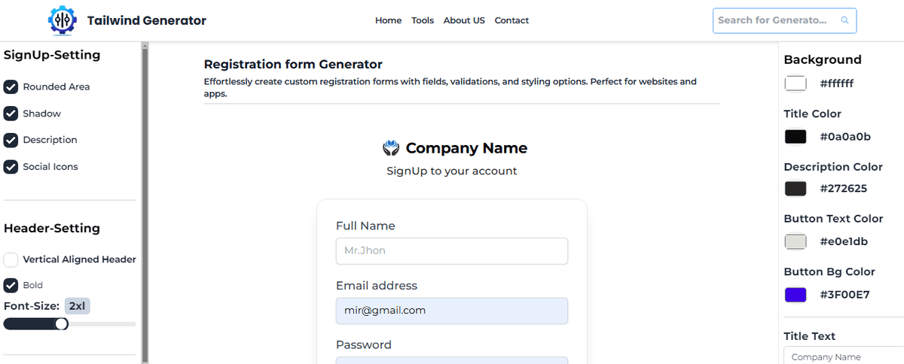Turn off Social Icons option

[11, 167]
